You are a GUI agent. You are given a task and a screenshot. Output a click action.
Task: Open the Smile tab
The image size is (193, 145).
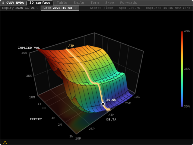(79, 3)
